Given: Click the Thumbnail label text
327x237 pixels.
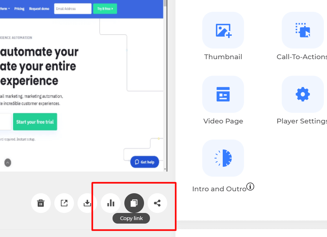Looking at the screenshot, I should pyautogui.click(x=223, y=57).
